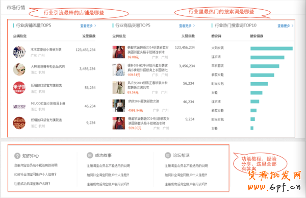Viewport: 306px width, 198px height.
Task: Click the 宝贝信息 column header
Action: 119,36
